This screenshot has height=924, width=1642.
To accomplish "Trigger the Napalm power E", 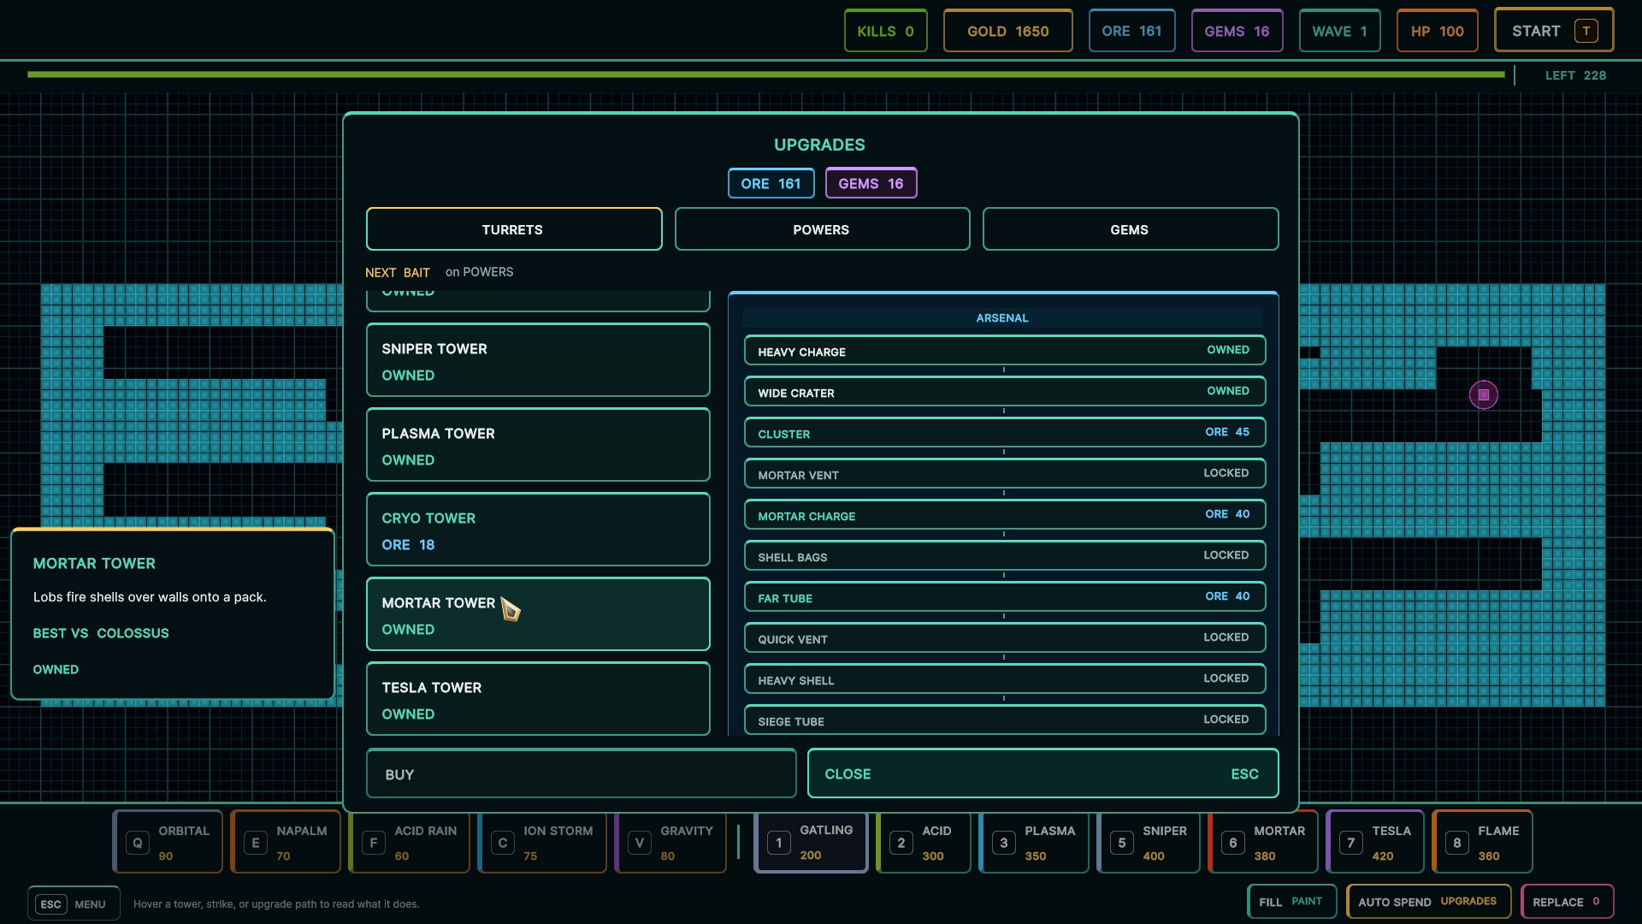I will [286, 842].
